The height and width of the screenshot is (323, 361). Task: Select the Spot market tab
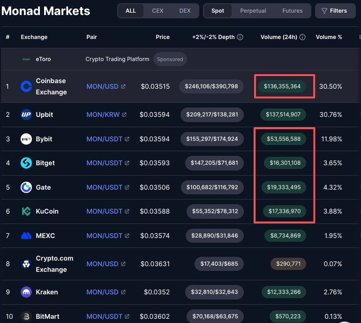pyautogui.click(x=218, y=11)
